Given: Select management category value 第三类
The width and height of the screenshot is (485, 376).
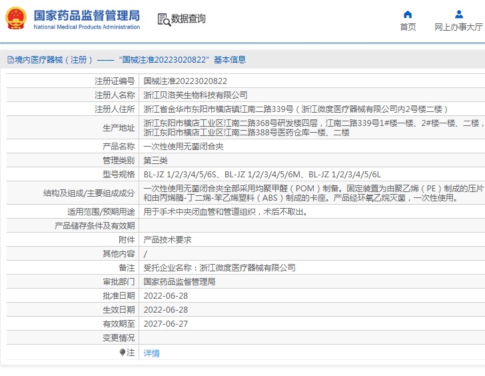Looking at the screenshot, I should (156, 160).
